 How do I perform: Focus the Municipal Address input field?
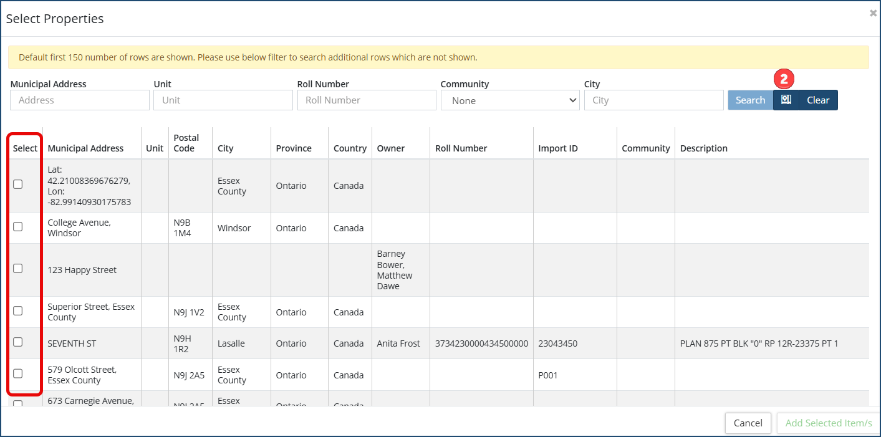coord(80,100)
